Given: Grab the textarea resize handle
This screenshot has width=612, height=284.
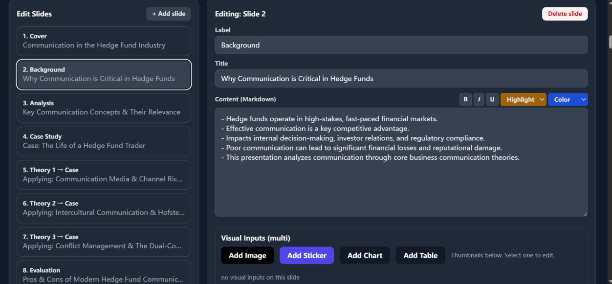Looking at the screenshot, I should click(585, 213).
